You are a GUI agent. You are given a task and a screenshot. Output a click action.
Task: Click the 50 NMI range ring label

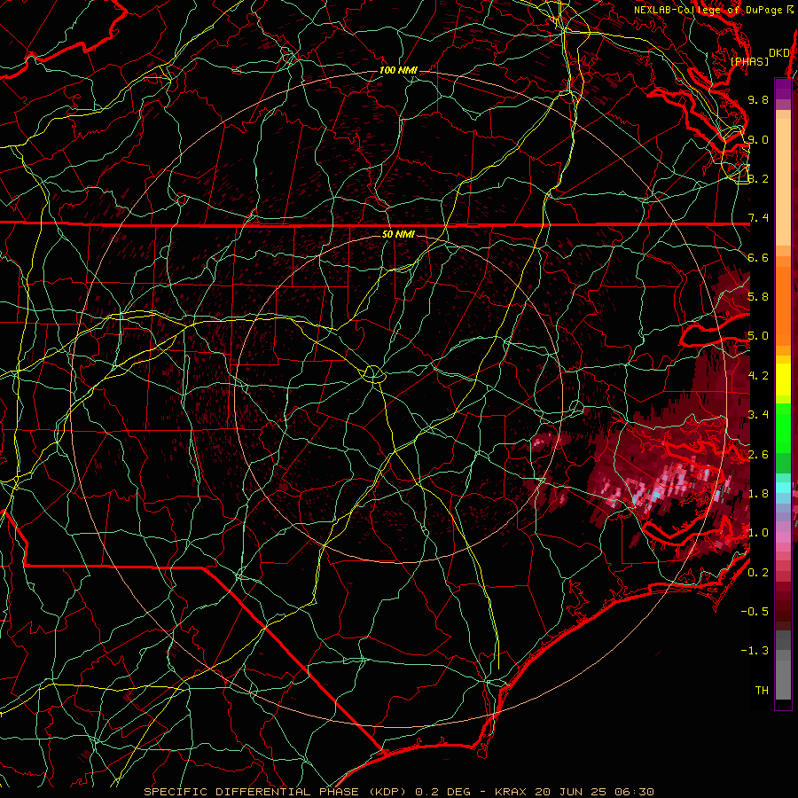[398, 234]
